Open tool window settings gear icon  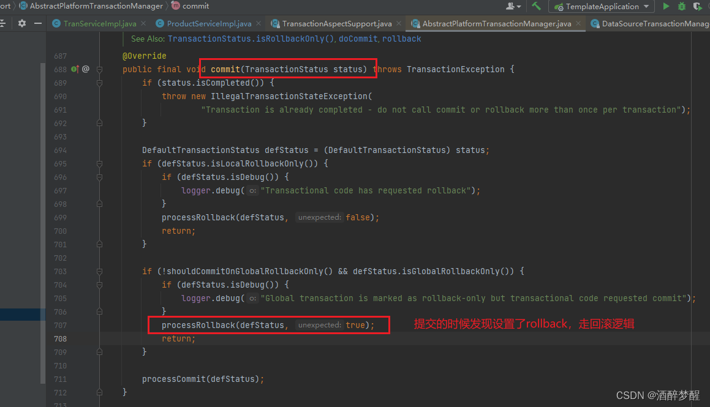[21, 23]
